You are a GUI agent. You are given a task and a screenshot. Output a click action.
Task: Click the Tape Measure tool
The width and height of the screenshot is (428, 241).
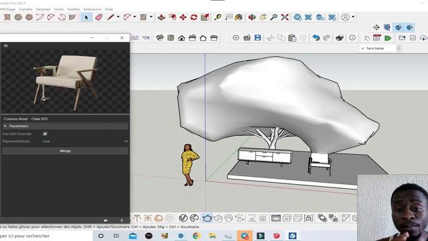click(218, 17)
